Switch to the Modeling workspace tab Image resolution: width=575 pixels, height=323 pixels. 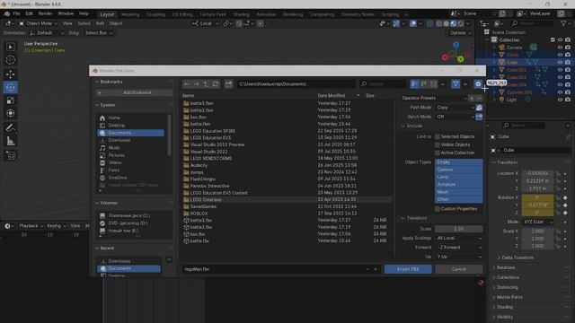pos(130,14)
